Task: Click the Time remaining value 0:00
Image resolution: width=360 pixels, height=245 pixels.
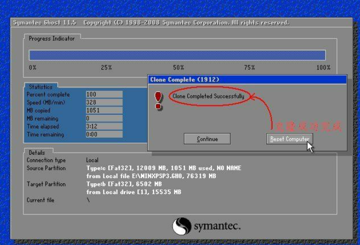Action: (104, 134)
